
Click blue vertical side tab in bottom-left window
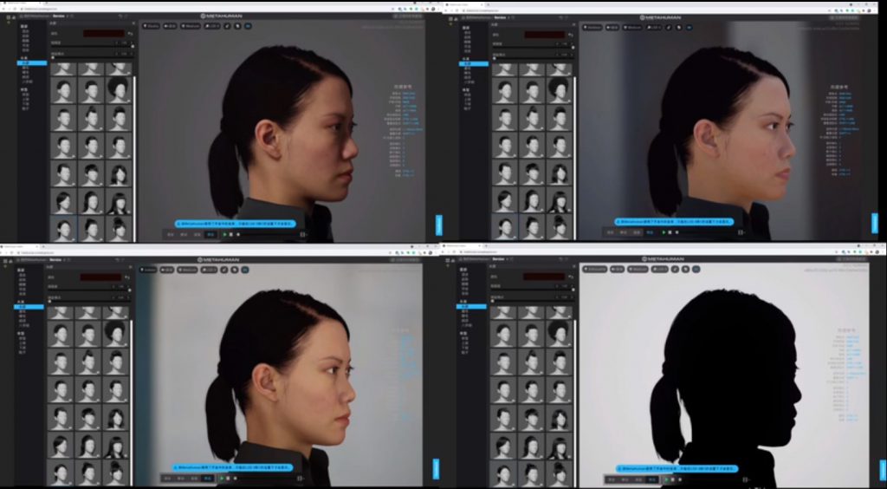tap(437, 468)
